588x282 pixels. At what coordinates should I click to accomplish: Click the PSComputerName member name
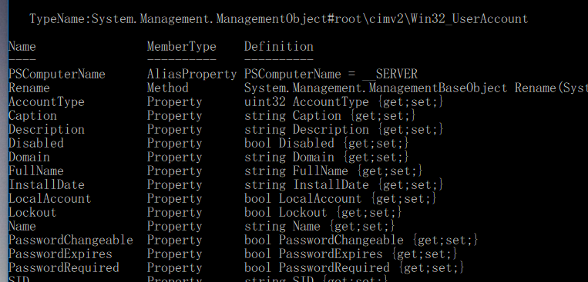click(x=56, y=74)
